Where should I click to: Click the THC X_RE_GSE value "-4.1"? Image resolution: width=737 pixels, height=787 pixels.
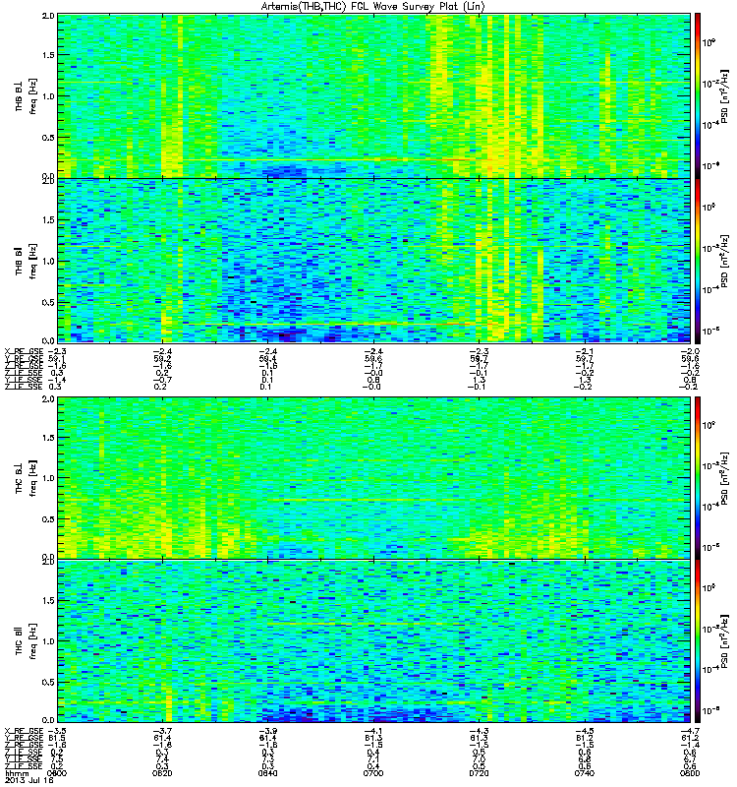click(x=373, y=730)
